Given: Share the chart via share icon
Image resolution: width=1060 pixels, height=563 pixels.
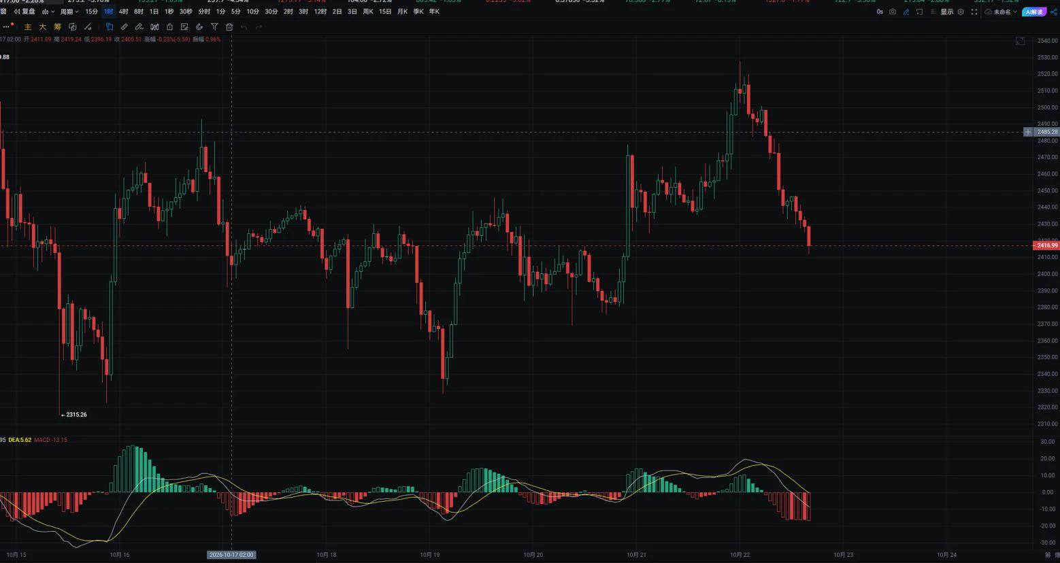Looking at the screenshot, I should coord(1054,12).
